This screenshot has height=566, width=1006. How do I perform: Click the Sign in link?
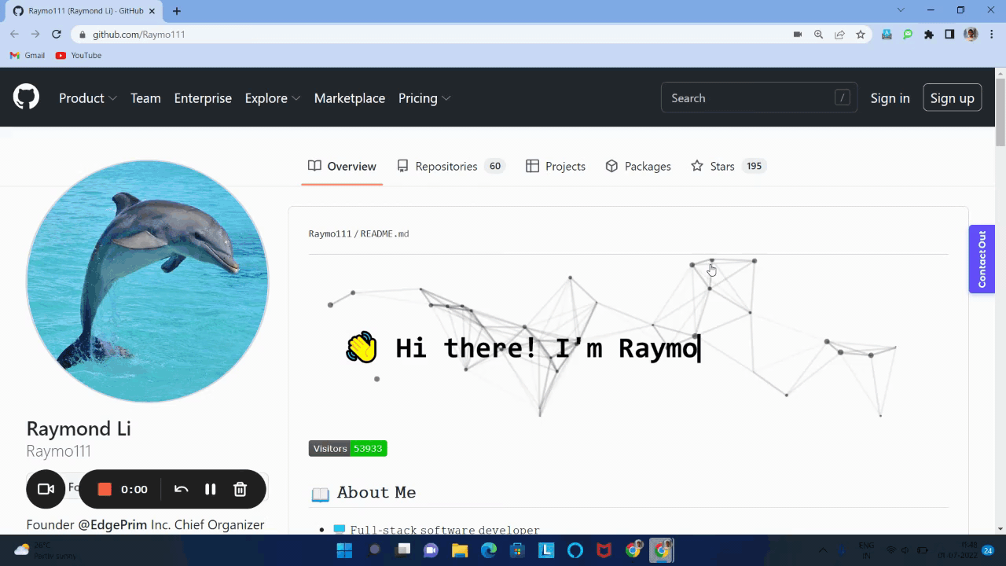[x=890, y=98]
